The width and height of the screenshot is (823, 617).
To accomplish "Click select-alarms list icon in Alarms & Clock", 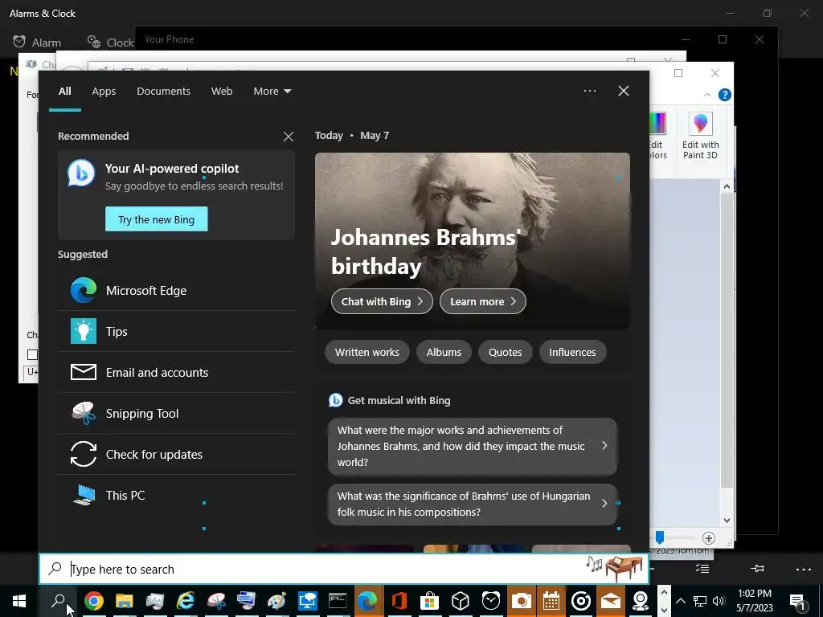I will click(x=702, y=569).
